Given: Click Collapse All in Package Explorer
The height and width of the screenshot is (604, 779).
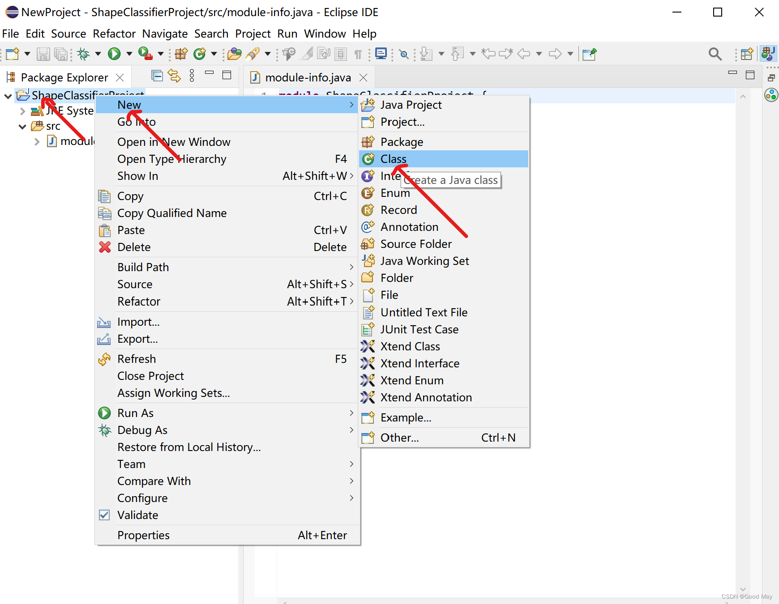Looking at the screenshot, I should tap(157, 76).
